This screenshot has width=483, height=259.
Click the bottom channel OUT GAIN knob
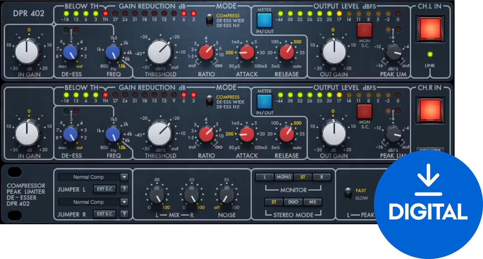pyautogui.click(x=334, y=133)
